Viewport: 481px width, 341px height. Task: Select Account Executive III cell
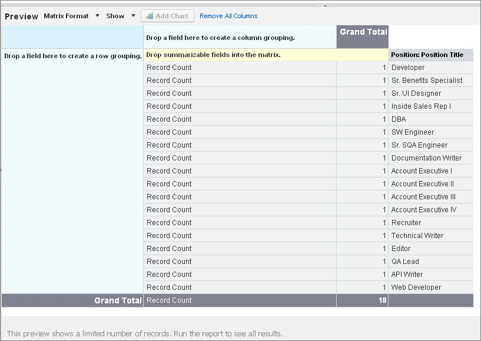(x=431, y=197)
